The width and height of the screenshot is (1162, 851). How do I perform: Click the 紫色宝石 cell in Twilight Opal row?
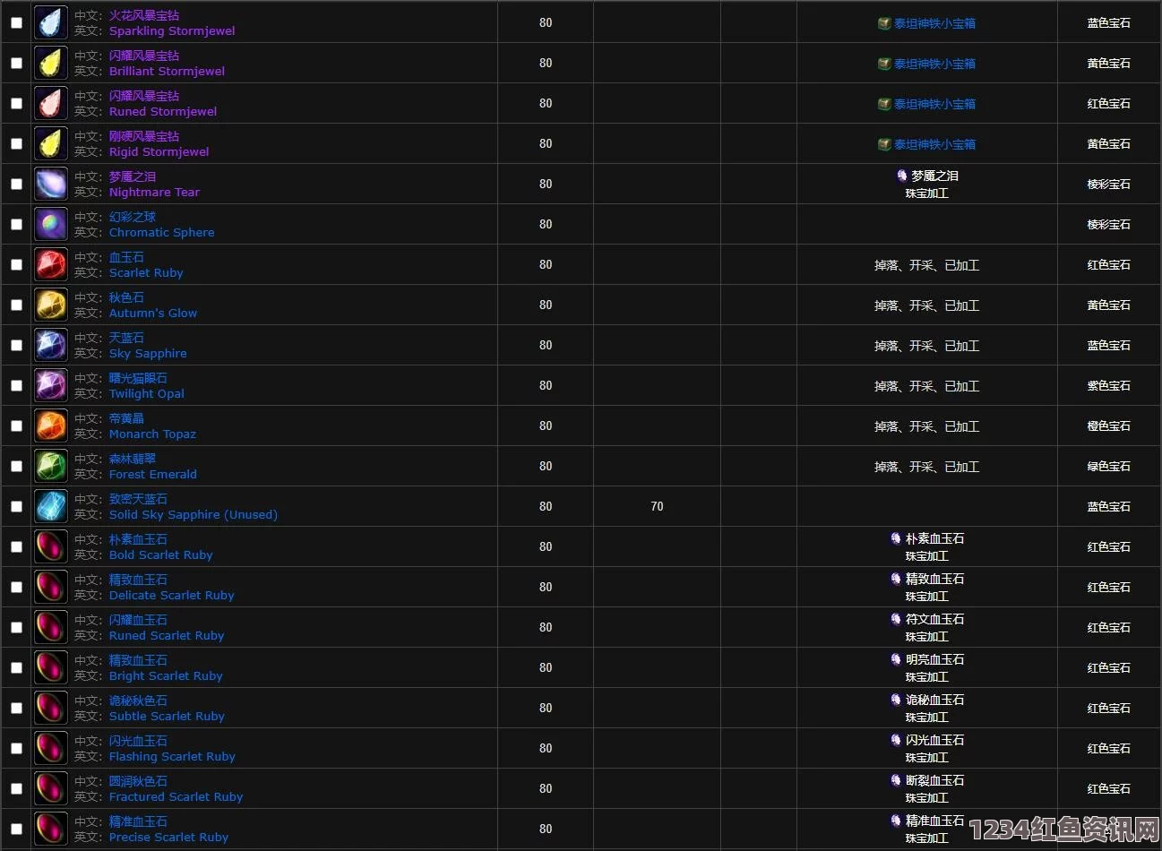[x=1109, y=385]
